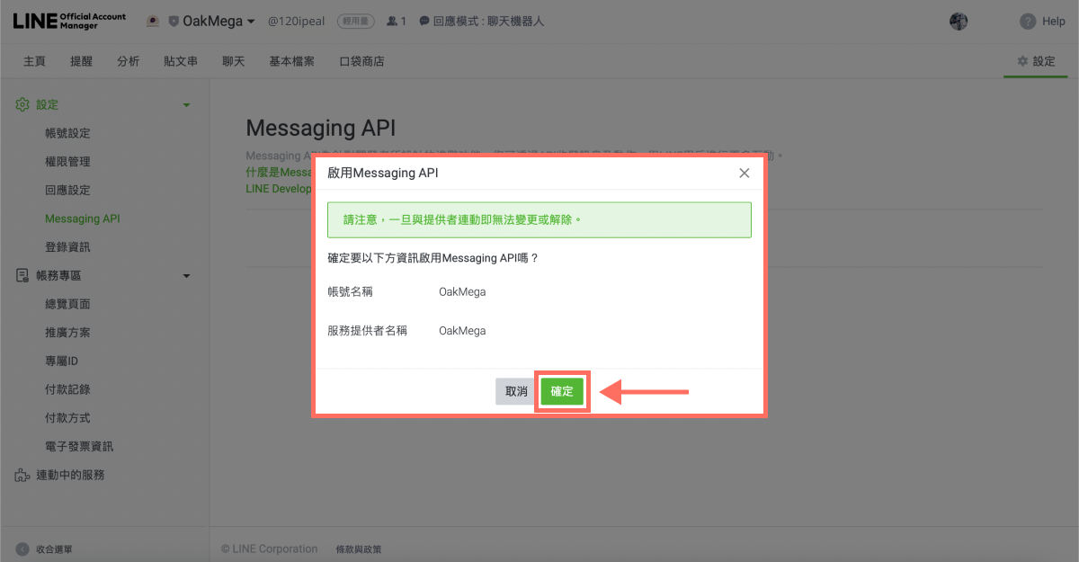Screen dimensions: 1079x562
Task: Open the 聊天 tab
Action: [234, 61]
